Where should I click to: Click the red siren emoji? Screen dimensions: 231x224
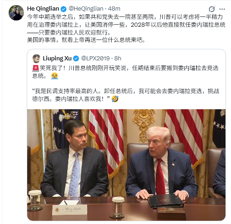point(36,68)
